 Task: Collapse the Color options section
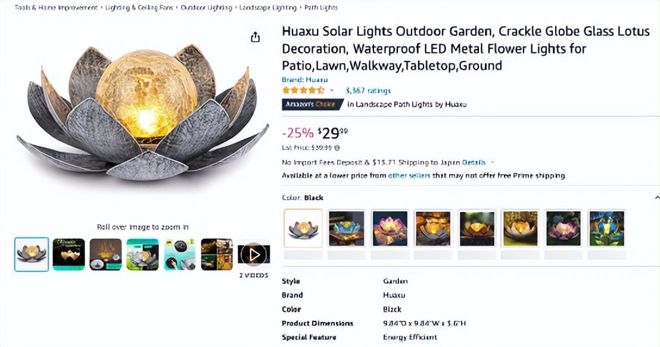coord(656,197)
